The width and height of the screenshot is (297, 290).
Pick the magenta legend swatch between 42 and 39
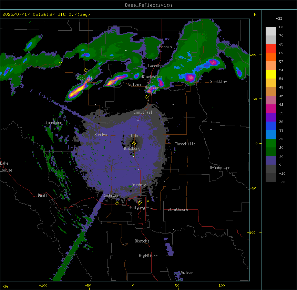pyautogui.click(x=271, y=108)
